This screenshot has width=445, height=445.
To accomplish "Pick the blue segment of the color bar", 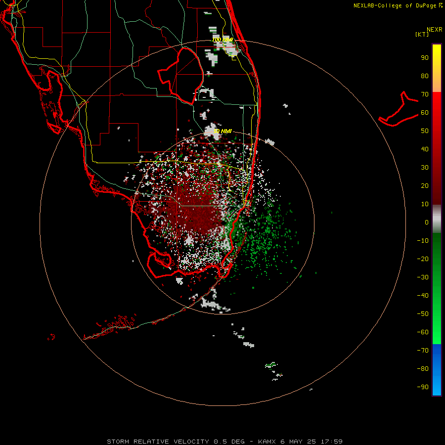I will pos(437,370).
